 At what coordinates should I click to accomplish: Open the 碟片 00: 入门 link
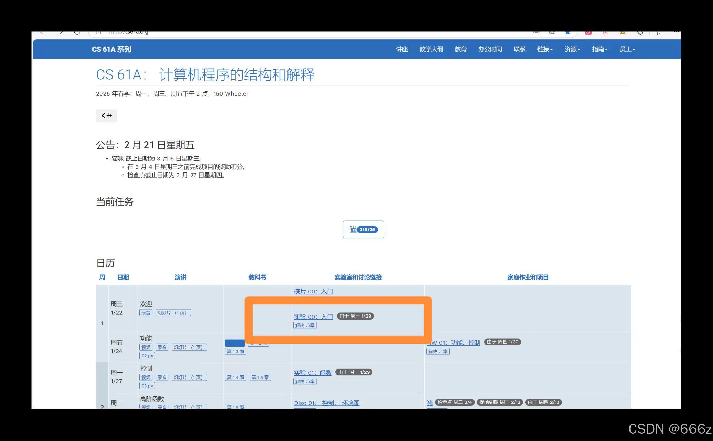coord(313,291)
